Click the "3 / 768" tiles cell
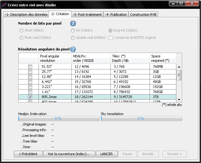The image size is (201, 163). [x=130, y=67]
